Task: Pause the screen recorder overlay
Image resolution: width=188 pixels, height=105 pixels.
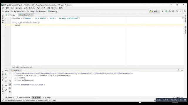Action: pyautogui.click(x=181, y=100)
